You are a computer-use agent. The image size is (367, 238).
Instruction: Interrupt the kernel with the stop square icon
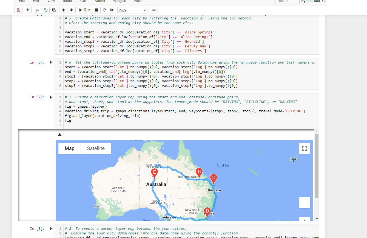(x=96, y=10)
